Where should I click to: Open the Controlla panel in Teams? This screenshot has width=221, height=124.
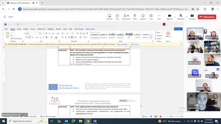tap(109, 17)
